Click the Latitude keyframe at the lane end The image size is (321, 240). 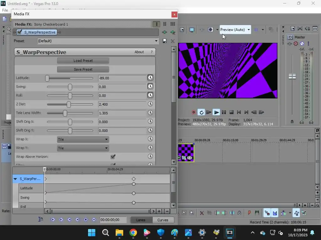click(134, 184)
